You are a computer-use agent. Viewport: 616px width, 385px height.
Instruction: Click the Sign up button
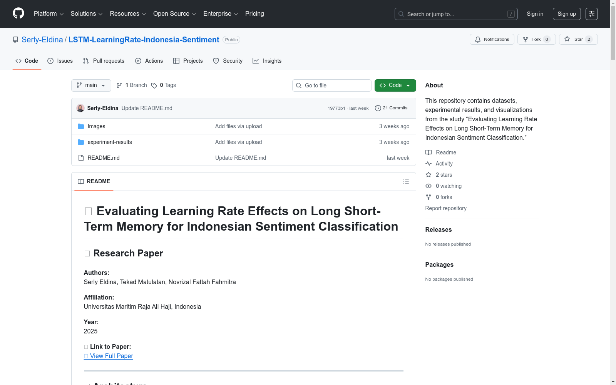[x=567, y=14]
